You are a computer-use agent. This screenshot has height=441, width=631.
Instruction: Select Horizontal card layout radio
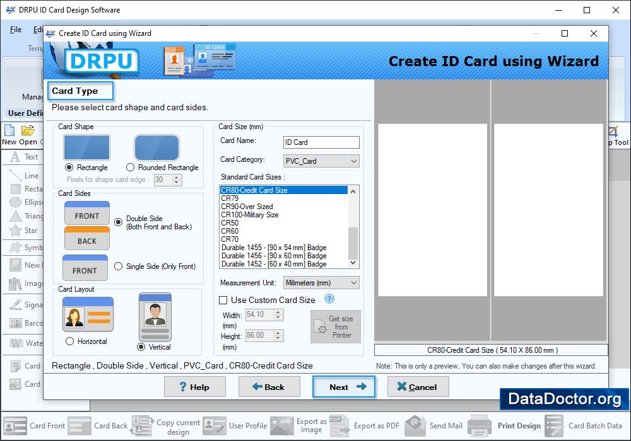[69, 341]
